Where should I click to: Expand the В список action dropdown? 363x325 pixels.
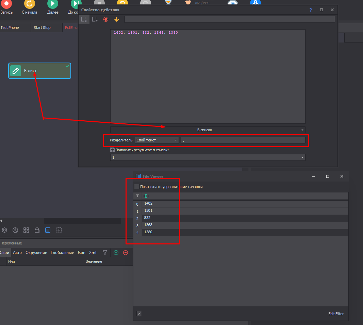208,130
